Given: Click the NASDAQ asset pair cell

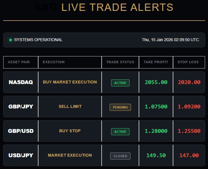Looking at the screenshot, I should [x=21, y=82].
